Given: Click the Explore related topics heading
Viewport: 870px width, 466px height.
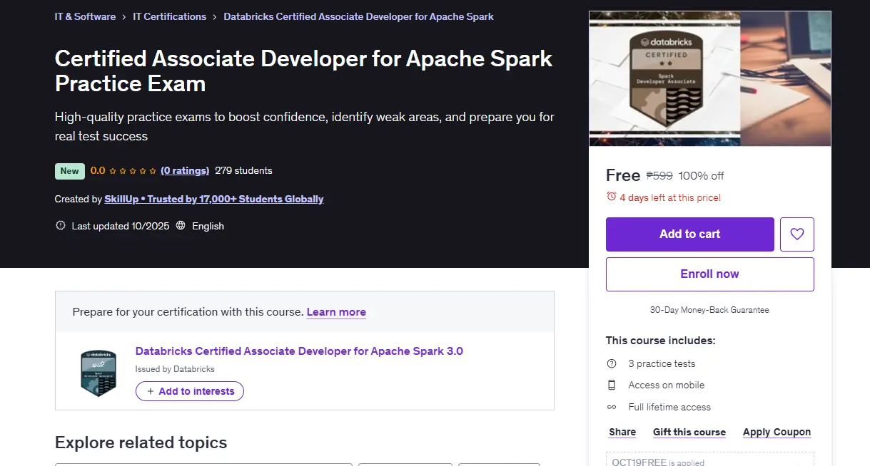Looking at the screenshot, I should pyautogui.click(x=141, y=442).
